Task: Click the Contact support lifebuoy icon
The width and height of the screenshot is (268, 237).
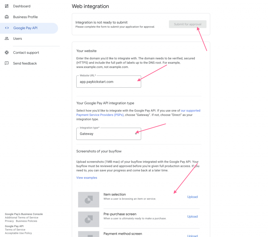Action: [7, 53]
